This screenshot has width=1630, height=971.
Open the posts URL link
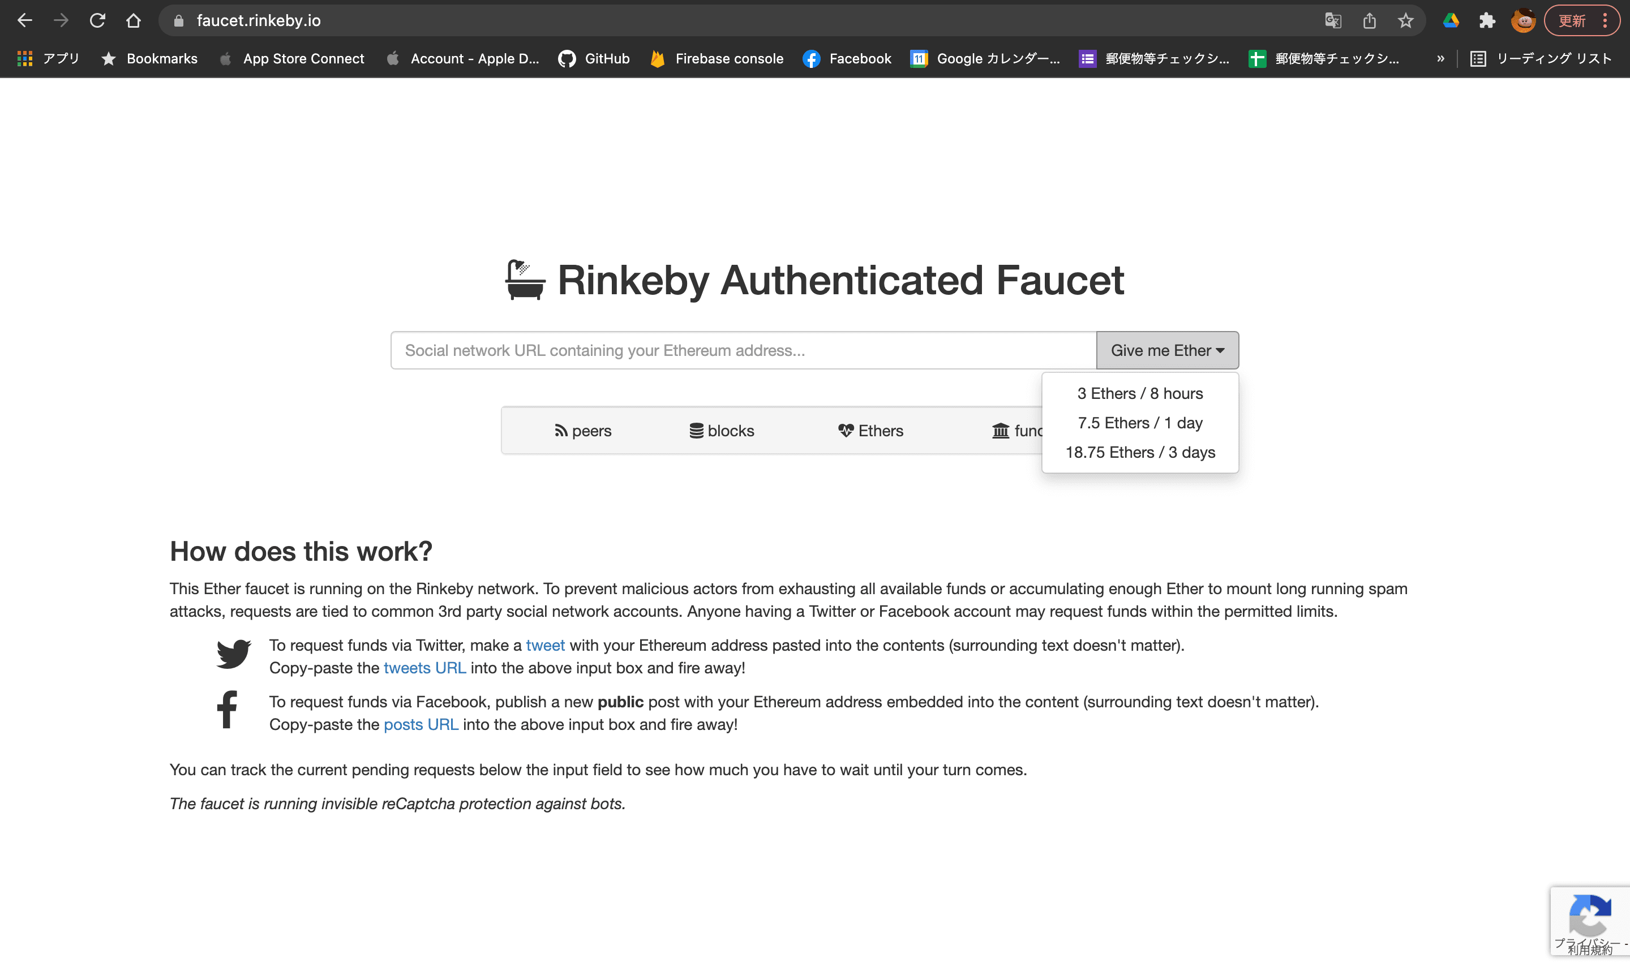tap(421, 724)
